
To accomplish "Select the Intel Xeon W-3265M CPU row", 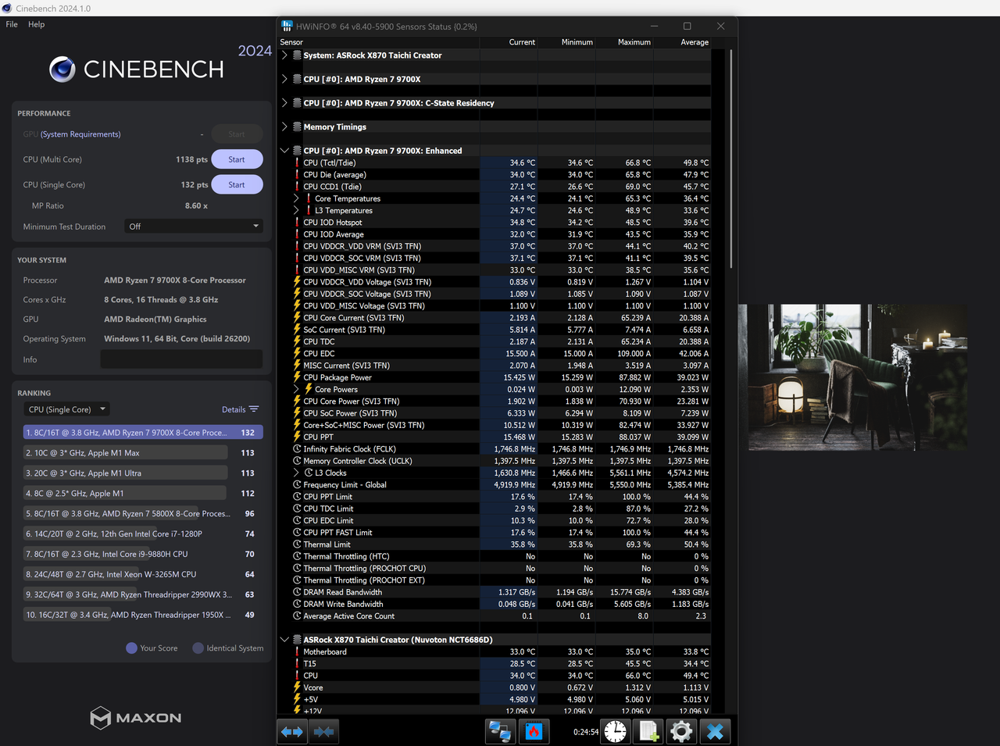I will (143, 574).
